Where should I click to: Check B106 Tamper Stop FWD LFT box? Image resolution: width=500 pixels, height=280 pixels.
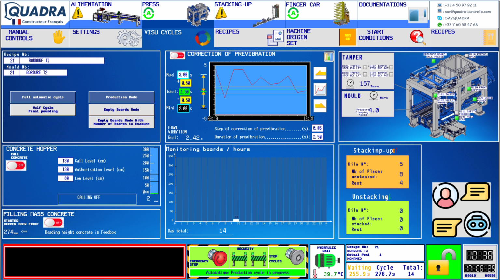(x=365, y=67)
